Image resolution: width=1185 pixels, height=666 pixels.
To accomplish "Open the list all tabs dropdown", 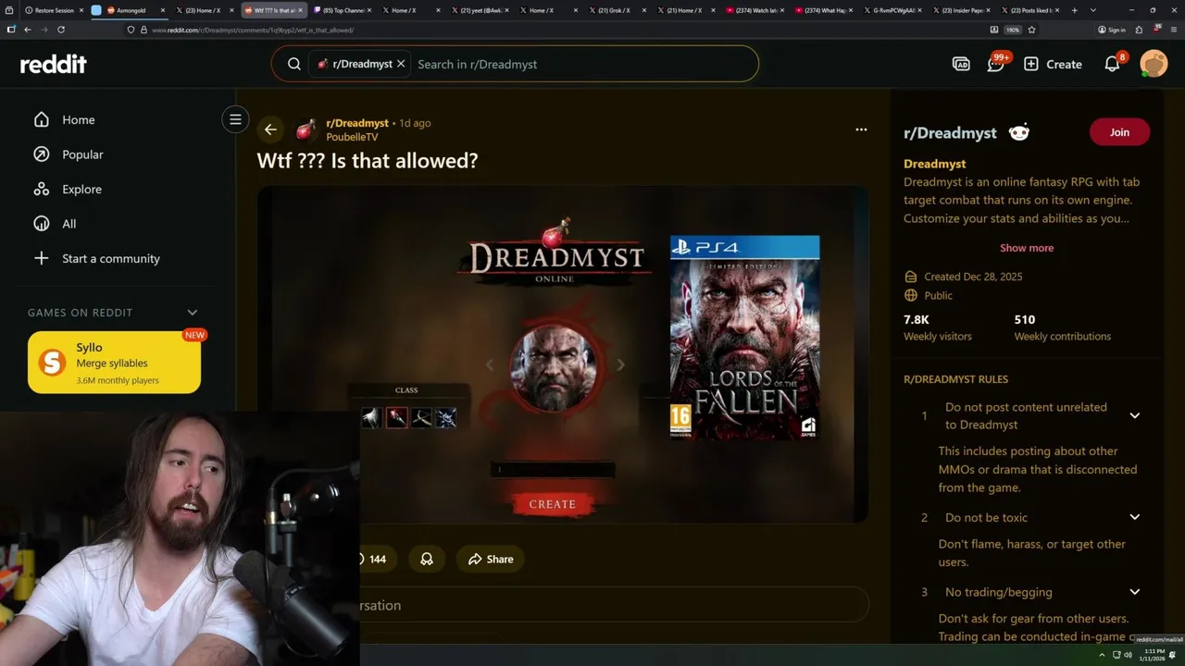I will pyautogui.click(x=1093, y=10).
